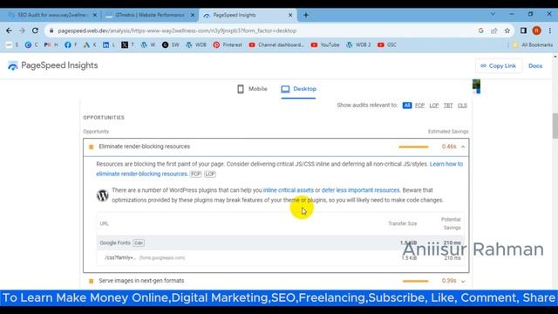Click the render-blocking savings orange bar

413,147
